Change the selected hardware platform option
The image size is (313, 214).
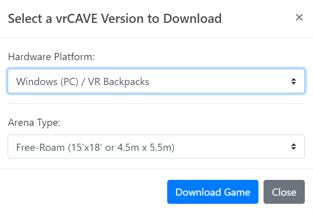click(156, 81)
